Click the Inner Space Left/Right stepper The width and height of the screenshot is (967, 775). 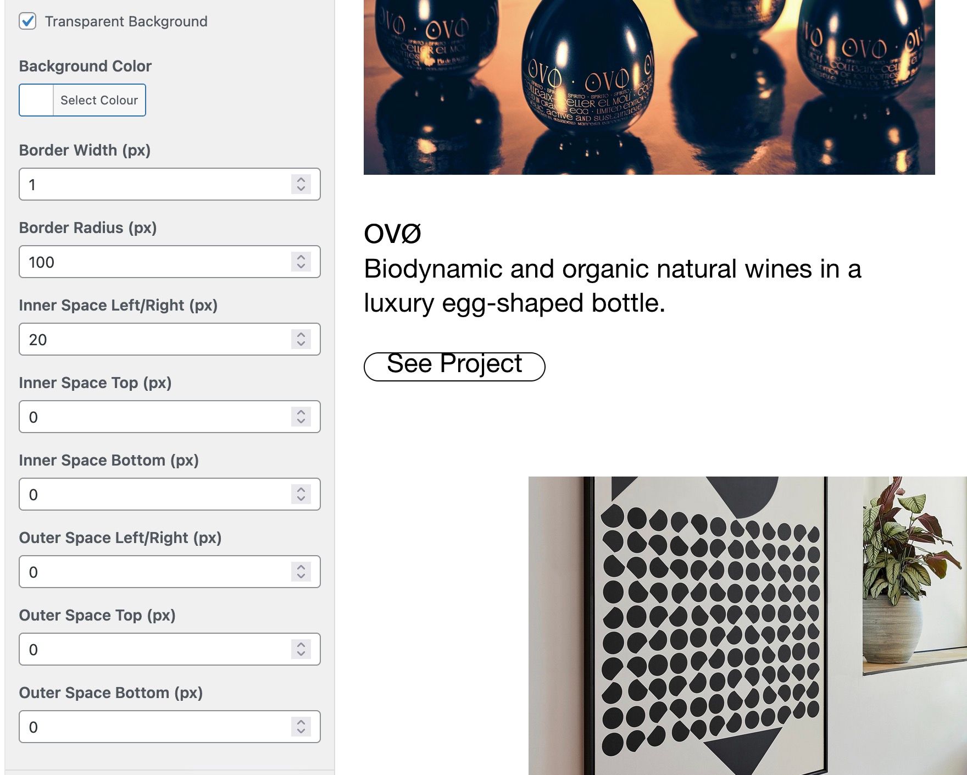pyautogui.click(x=301, y=339)
